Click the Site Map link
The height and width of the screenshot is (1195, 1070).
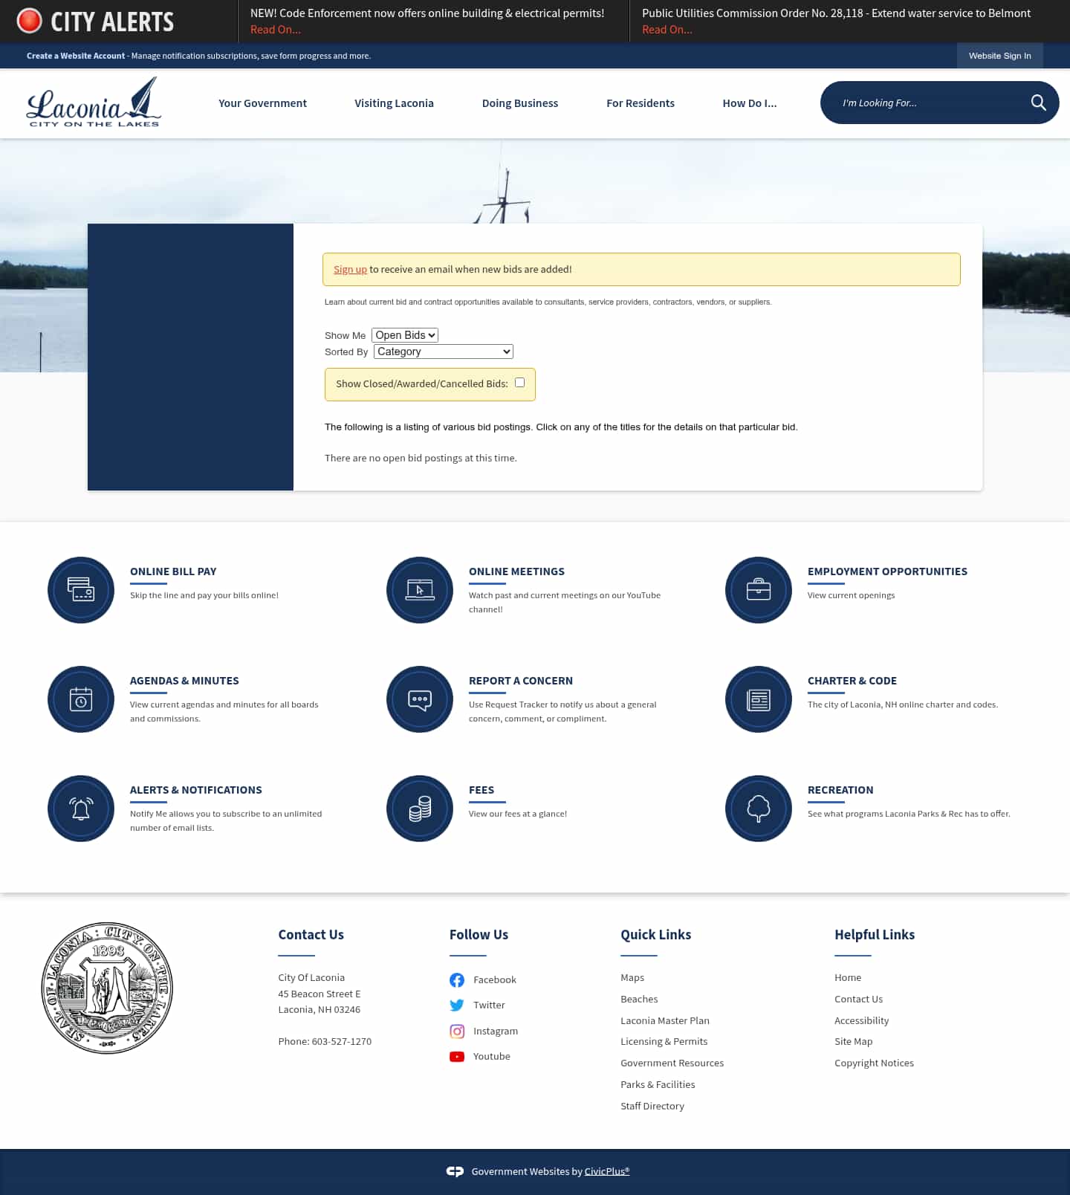853,1042
